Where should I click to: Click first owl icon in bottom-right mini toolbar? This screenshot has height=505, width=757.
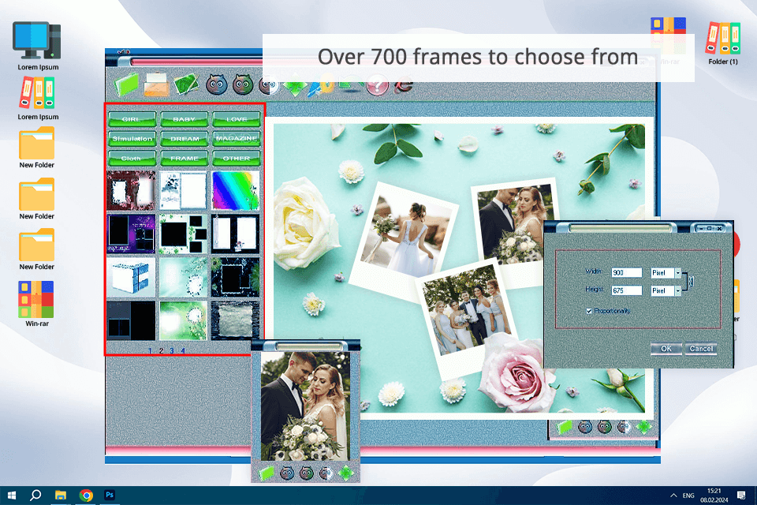click(585, 426)
